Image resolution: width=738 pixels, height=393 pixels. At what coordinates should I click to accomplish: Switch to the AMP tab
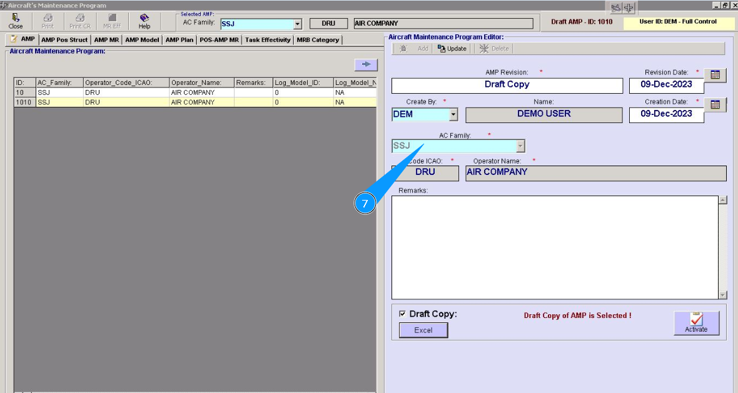coord(22,39)
